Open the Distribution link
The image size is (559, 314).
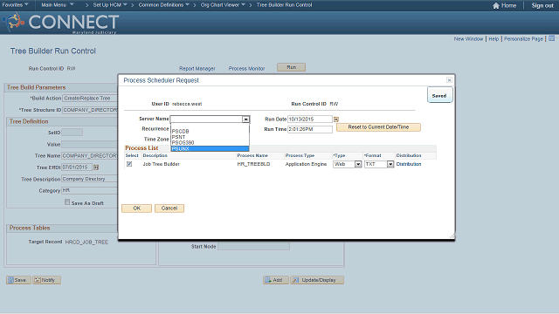click(409, 164)
